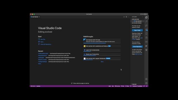Click Go Live in the status bar
Viewport: 178px width, 100px height.
pyautogui.click(x=117, y=86)
